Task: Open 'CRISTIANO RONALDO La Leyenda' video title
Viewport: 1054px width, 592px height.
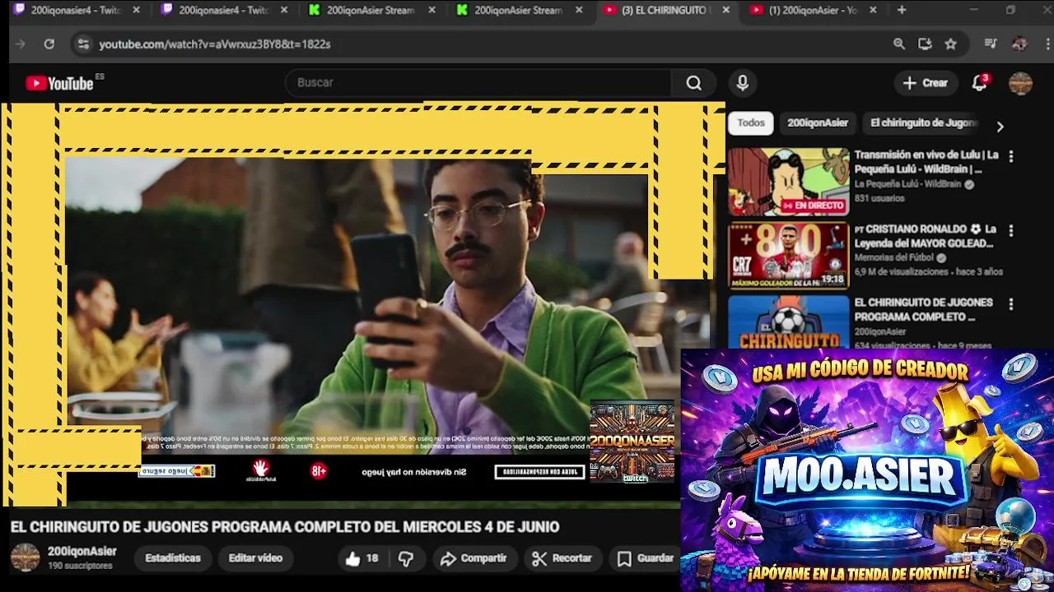Action: click(x=925, y=236)
